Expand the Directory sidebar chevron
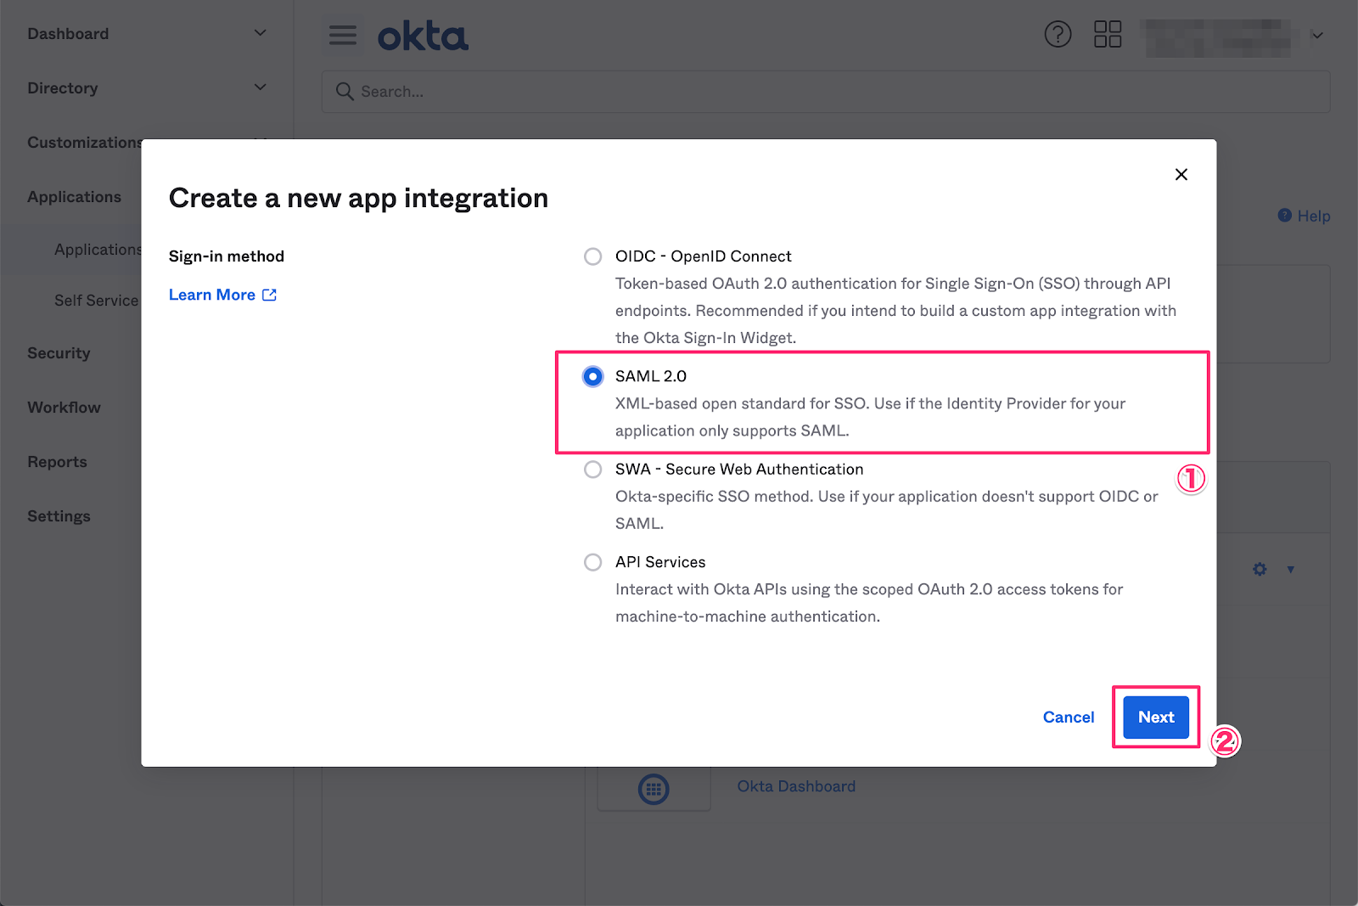This screenshot has height=906, width=1358. [261, 87]
